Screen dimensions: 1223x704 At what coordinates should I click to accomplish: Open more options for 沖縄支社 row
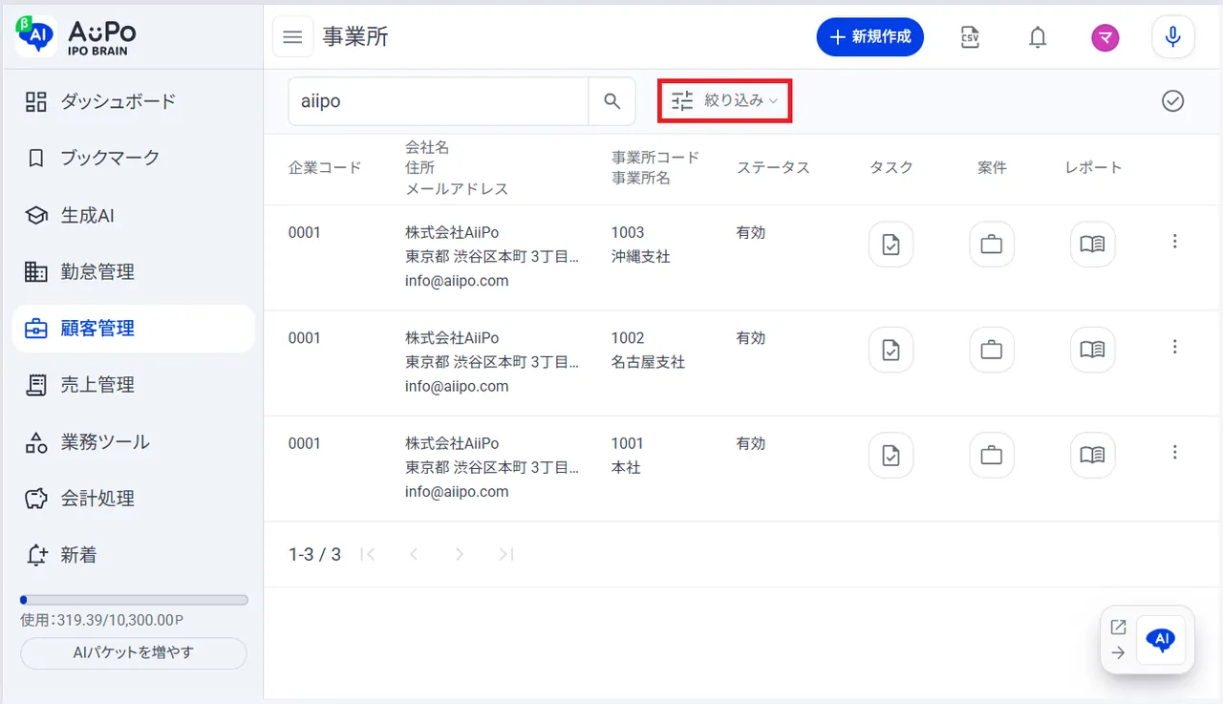pos(1175,242)
